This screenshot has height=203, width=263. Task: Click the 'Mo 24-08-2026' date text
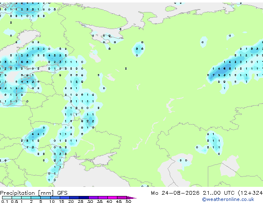(175, 193)
